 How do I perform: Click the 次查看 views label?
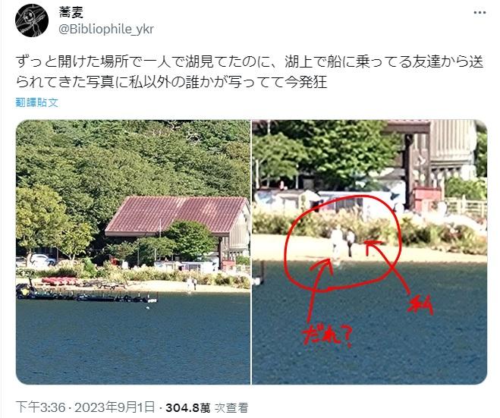(231, 407)
